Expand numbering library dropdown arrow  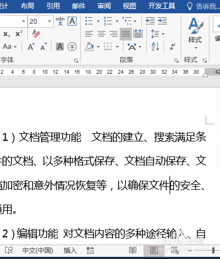[117, 21]
